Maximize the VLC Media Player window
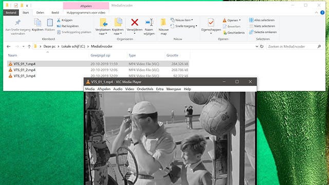 point(237,82)
